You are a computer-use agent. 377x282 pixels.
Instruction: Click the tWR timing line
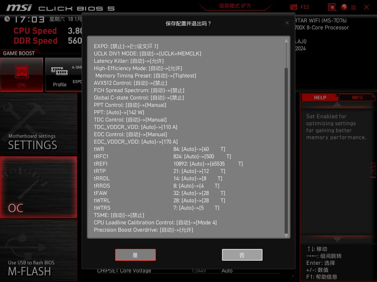click(159, 149)
